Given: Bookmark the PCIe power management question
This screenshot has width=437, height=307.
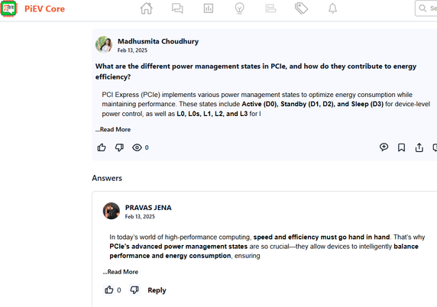Looking at the screenshot, I should click(401, 147).
